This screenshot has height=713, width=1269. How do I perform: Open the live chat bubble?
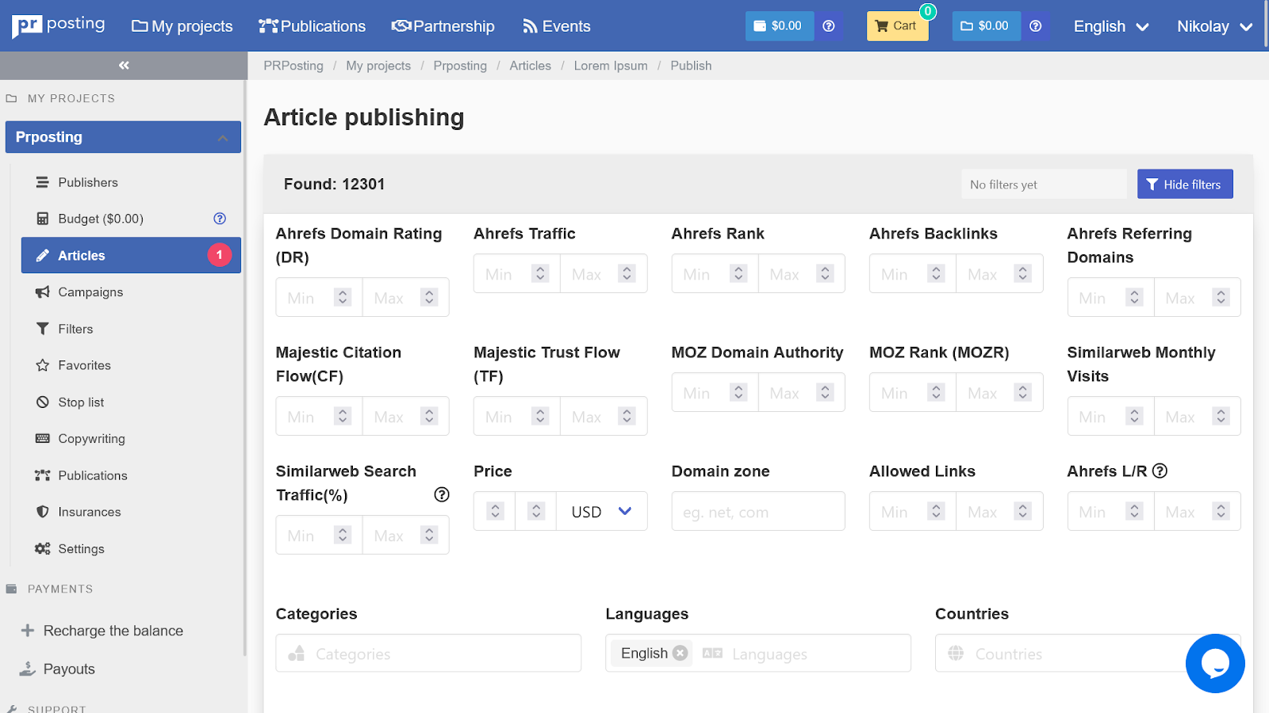coord(1214,663)
